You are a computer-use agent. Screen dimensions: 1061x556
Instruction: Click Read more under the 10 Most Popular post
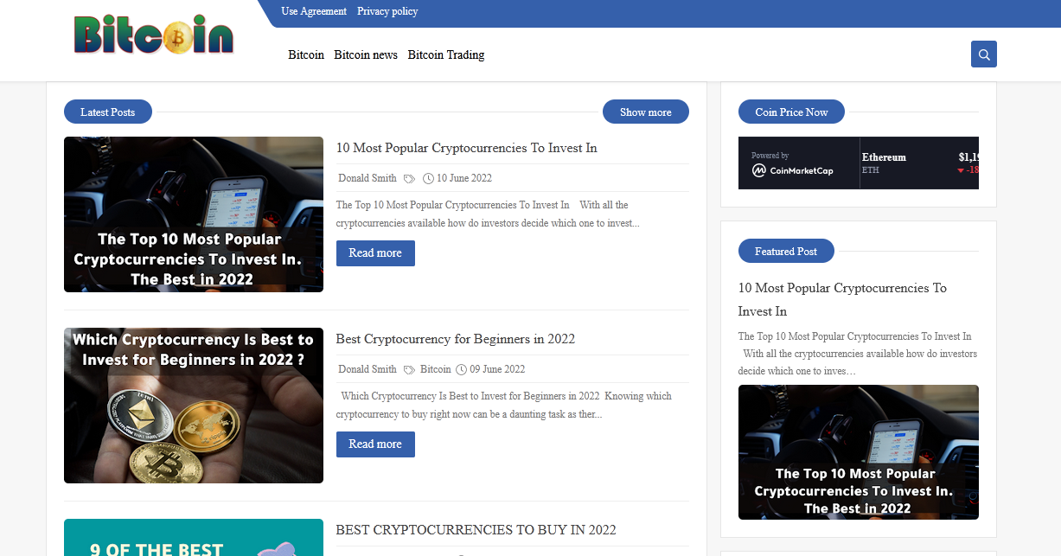click(x=375, y=253)
